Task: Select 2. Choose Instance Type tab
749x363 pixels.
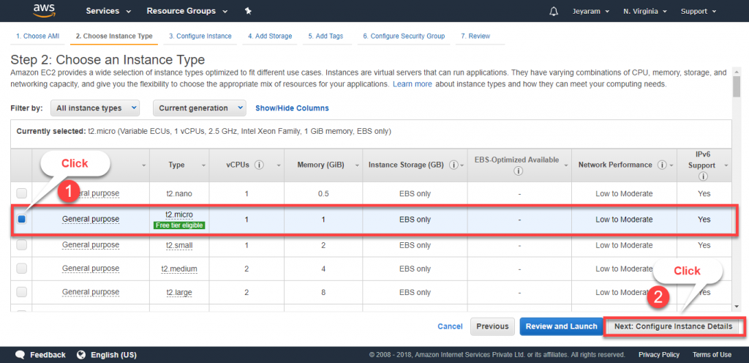Action: click(114, 36)
